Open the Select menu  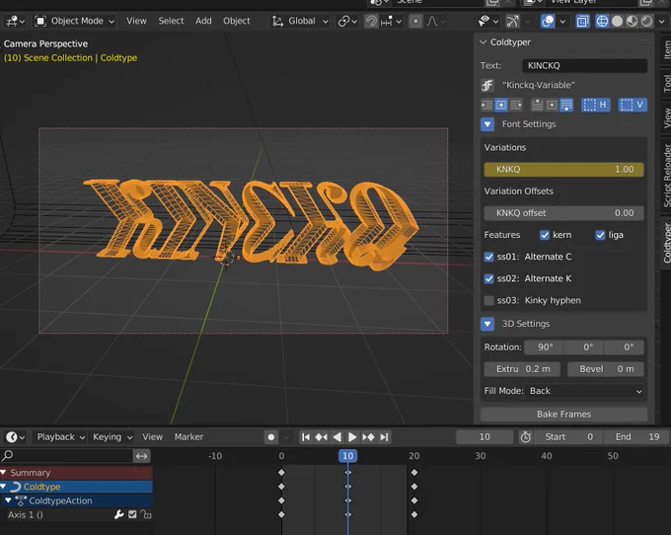[171, 21]
